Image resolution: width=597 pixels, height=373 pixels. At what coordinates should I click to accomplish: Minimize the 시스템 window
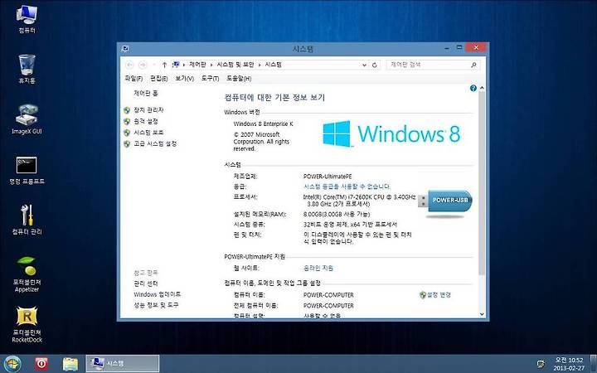(447, 48)
